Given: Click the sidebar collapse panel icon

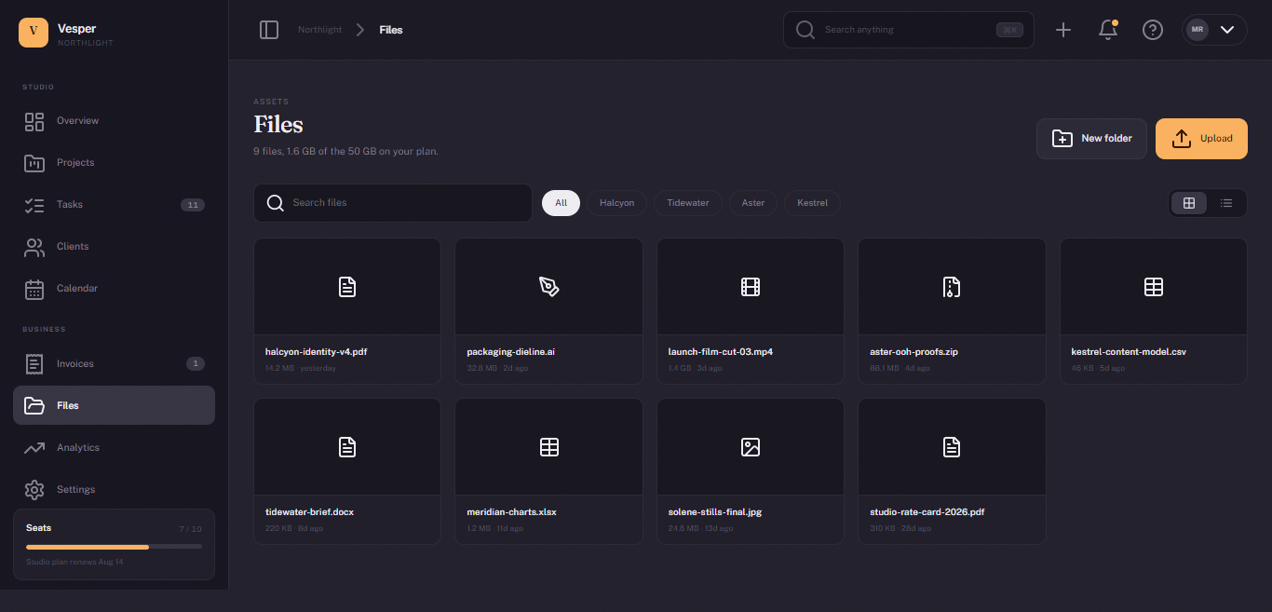Looking at the screenshot, I should 269,30.
